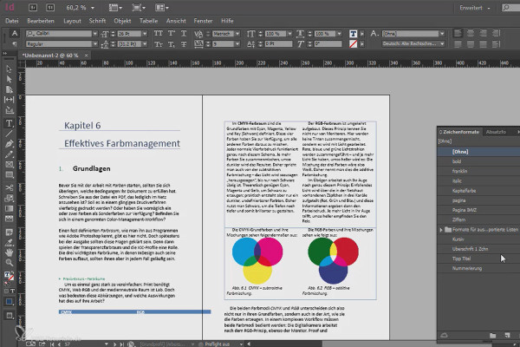Create new style in Zeichenformate panel
520x347 pixels.
507,336
